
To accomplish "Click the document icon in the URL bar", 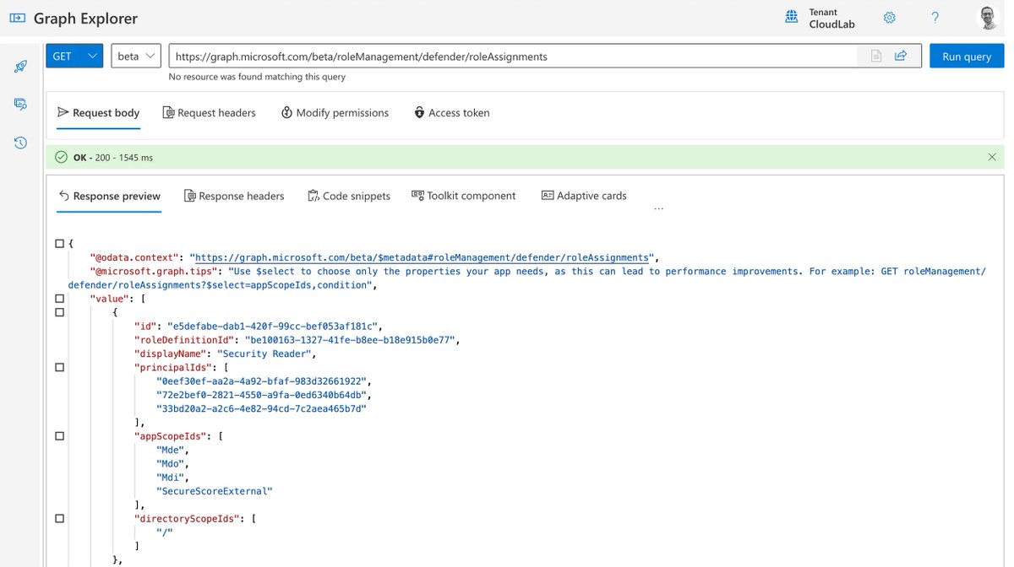I will coord(876,56).
